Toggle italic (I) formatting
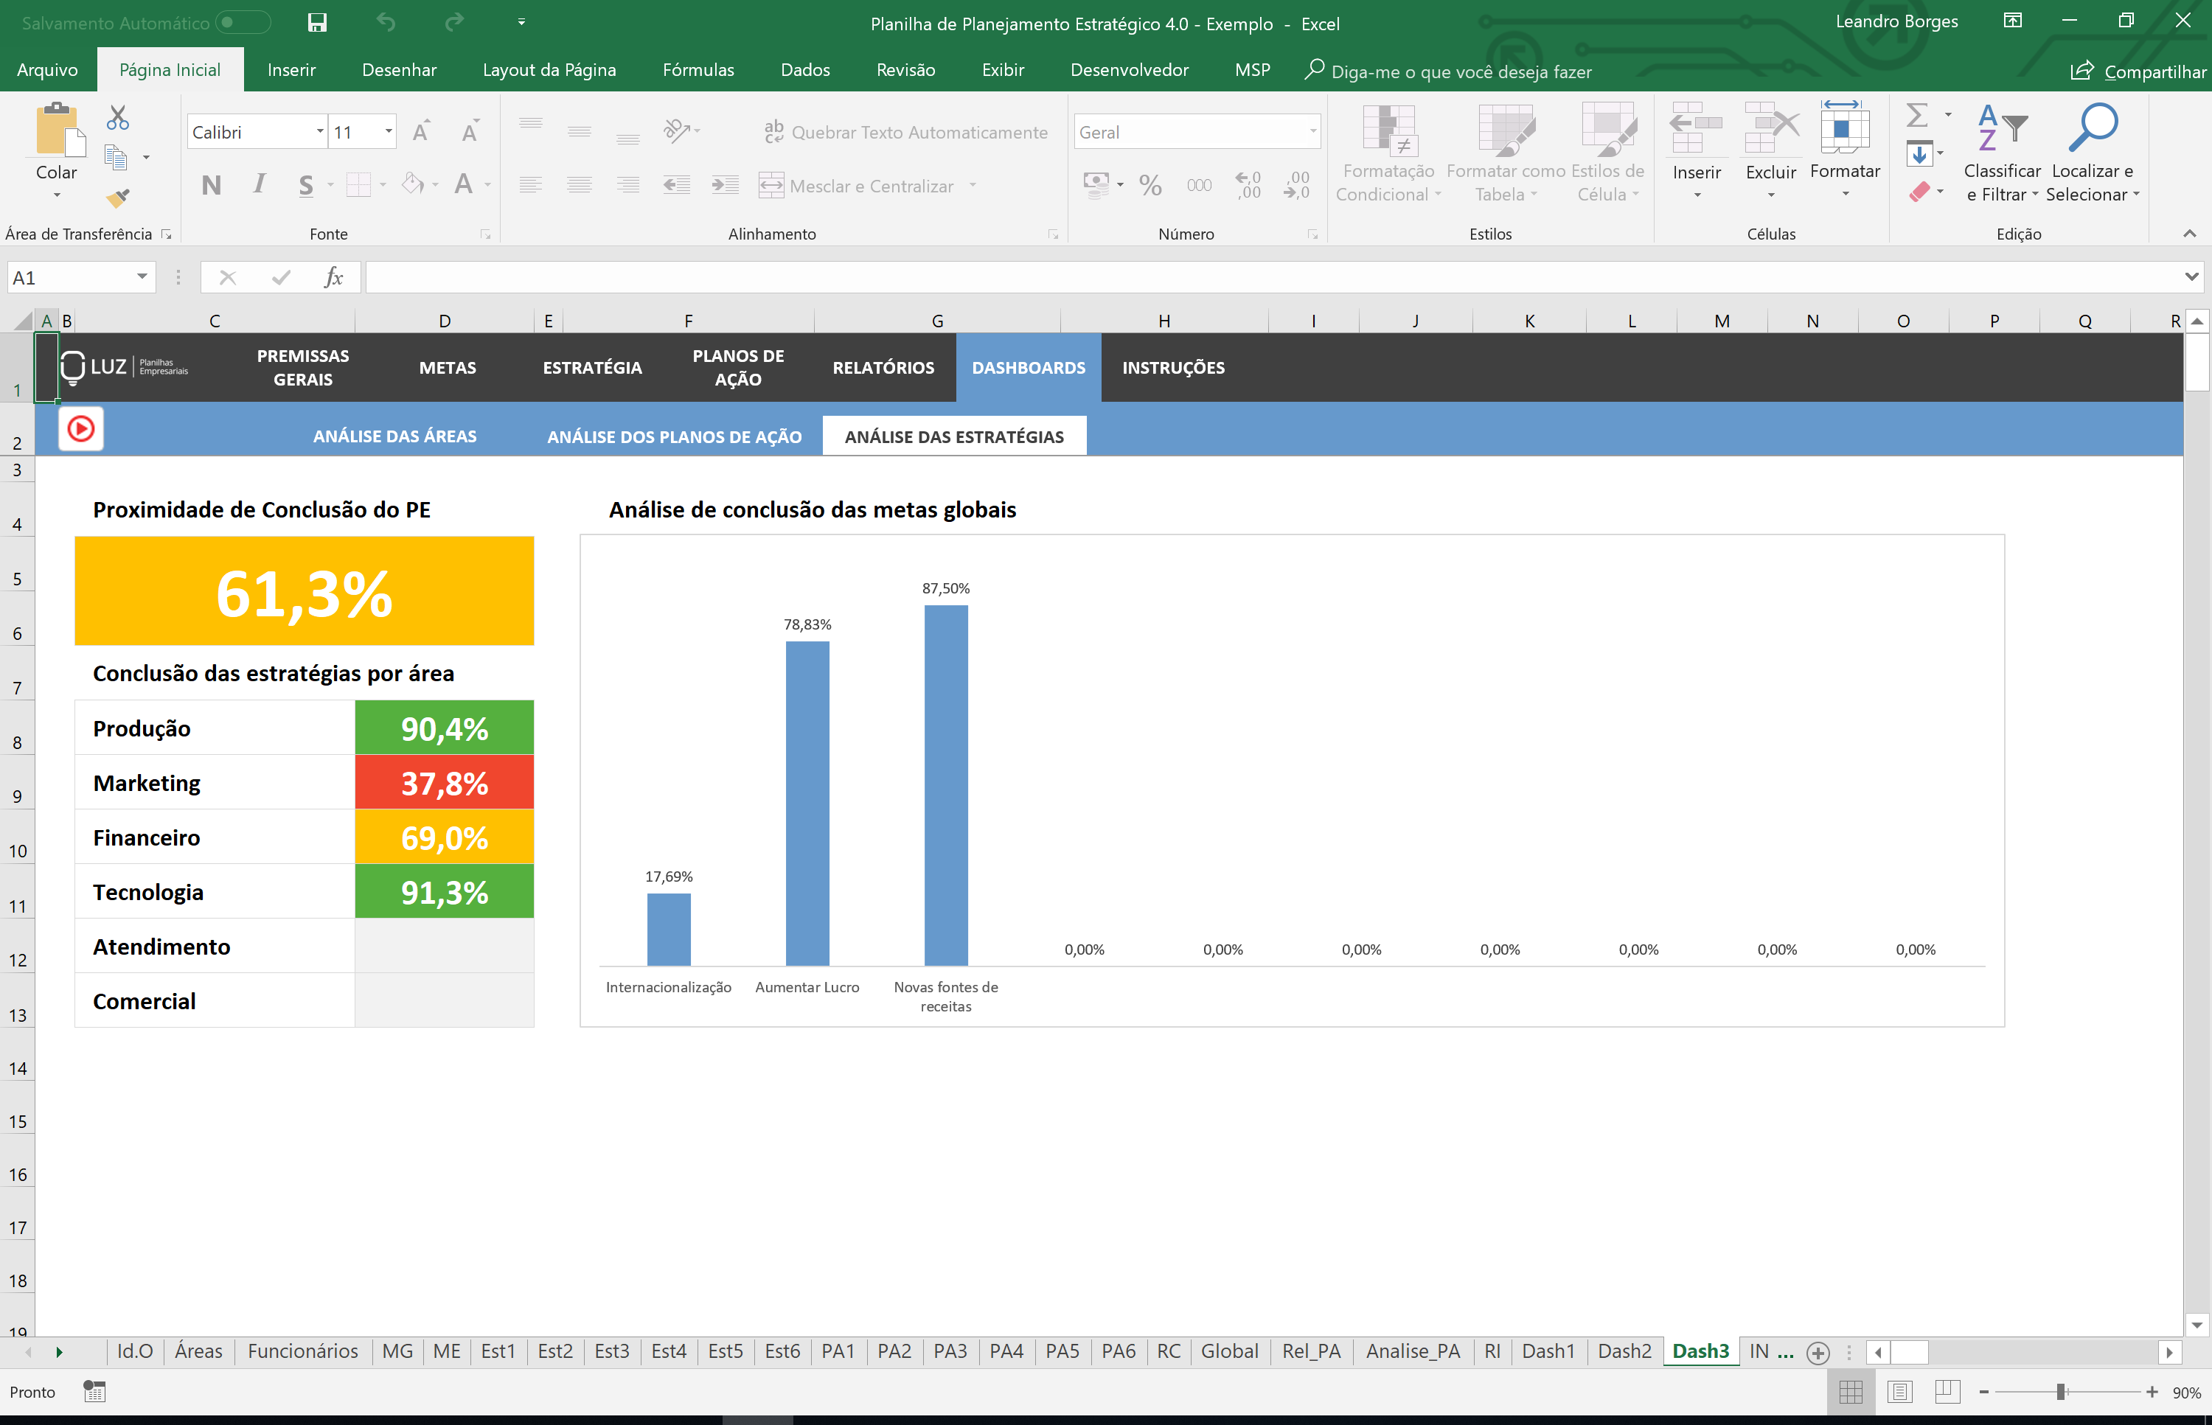2212x1425 pixels. [x=259, y=185]
